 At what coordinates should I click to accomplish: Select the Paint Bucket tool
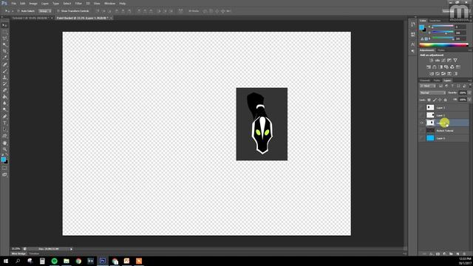pyautogui.click(x=4, y=97)
